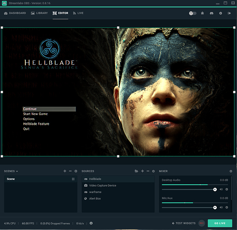The width and height of the screenshot is (237, 230).
Task: Switch to the Dashboard tab
Action: (15, 13)
